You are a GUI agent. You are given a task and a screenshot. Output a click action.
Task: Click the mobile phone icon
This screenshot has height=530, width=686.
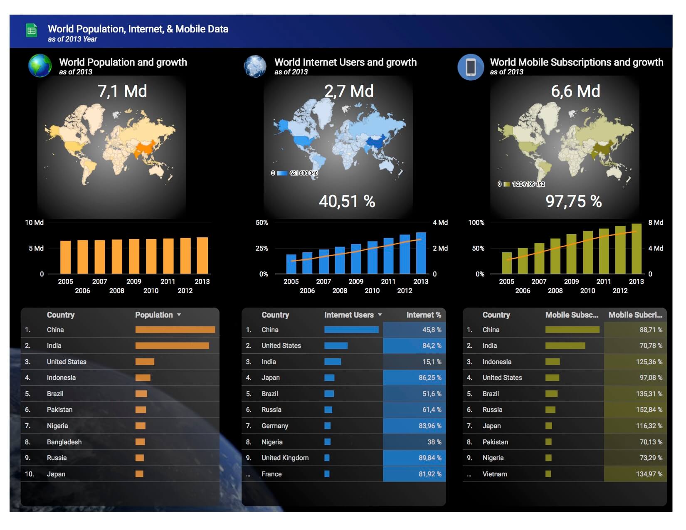point(471,67)
